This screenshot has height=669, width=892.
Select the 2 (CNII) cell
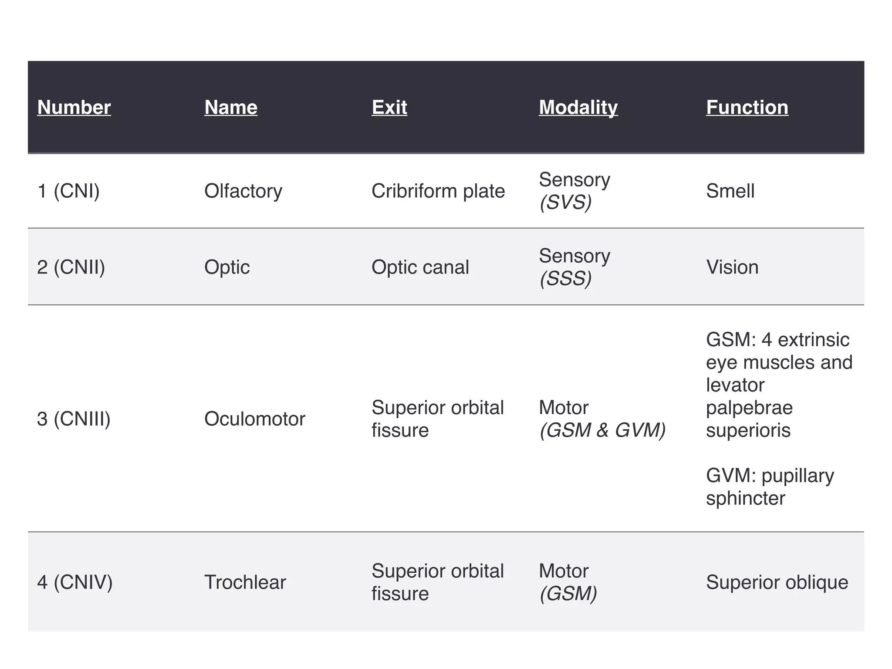[71, 267]
